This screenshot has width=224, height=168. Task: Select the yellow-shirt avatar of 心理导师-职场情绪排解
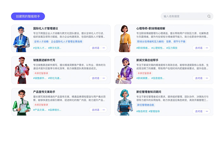[125, 39]
